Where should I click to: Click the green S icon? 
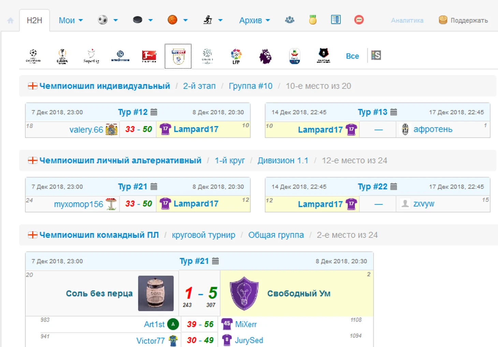(x=376, y=55)
